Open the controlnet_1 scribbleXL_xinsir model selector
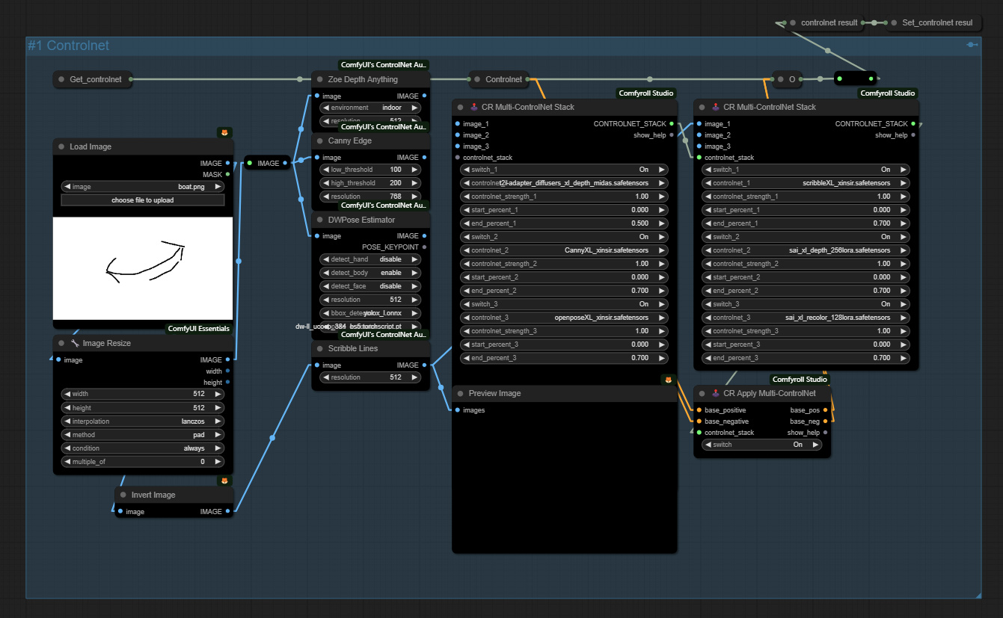Image resolution: width=1003 pixels, height=618 pixels. point(806,182)
